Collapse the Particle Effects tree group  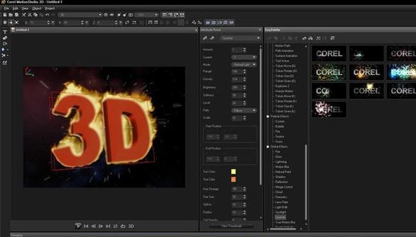coord(268,116)
